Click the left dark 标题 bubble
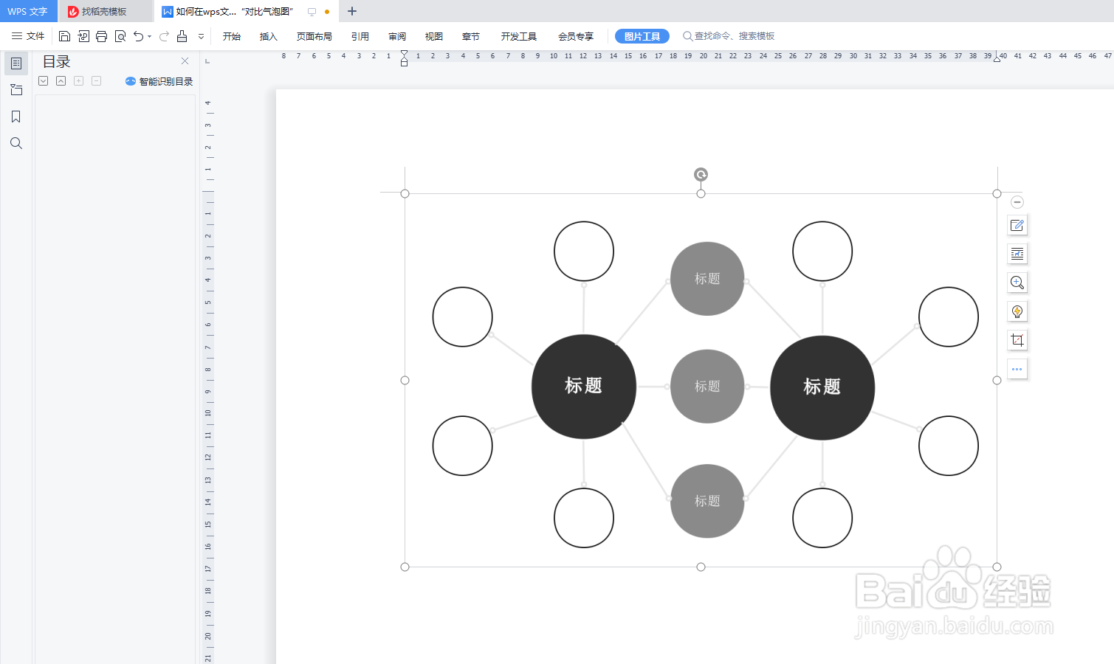The height and width of the screenshot is (664, 1114). tap(583, 386)
